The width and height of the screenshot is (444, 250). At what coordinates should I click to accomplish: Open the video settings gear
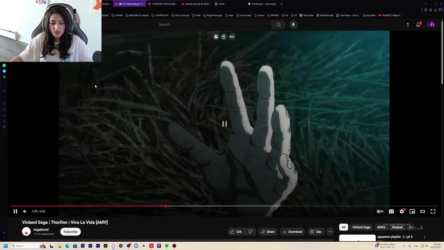(402, 211)
